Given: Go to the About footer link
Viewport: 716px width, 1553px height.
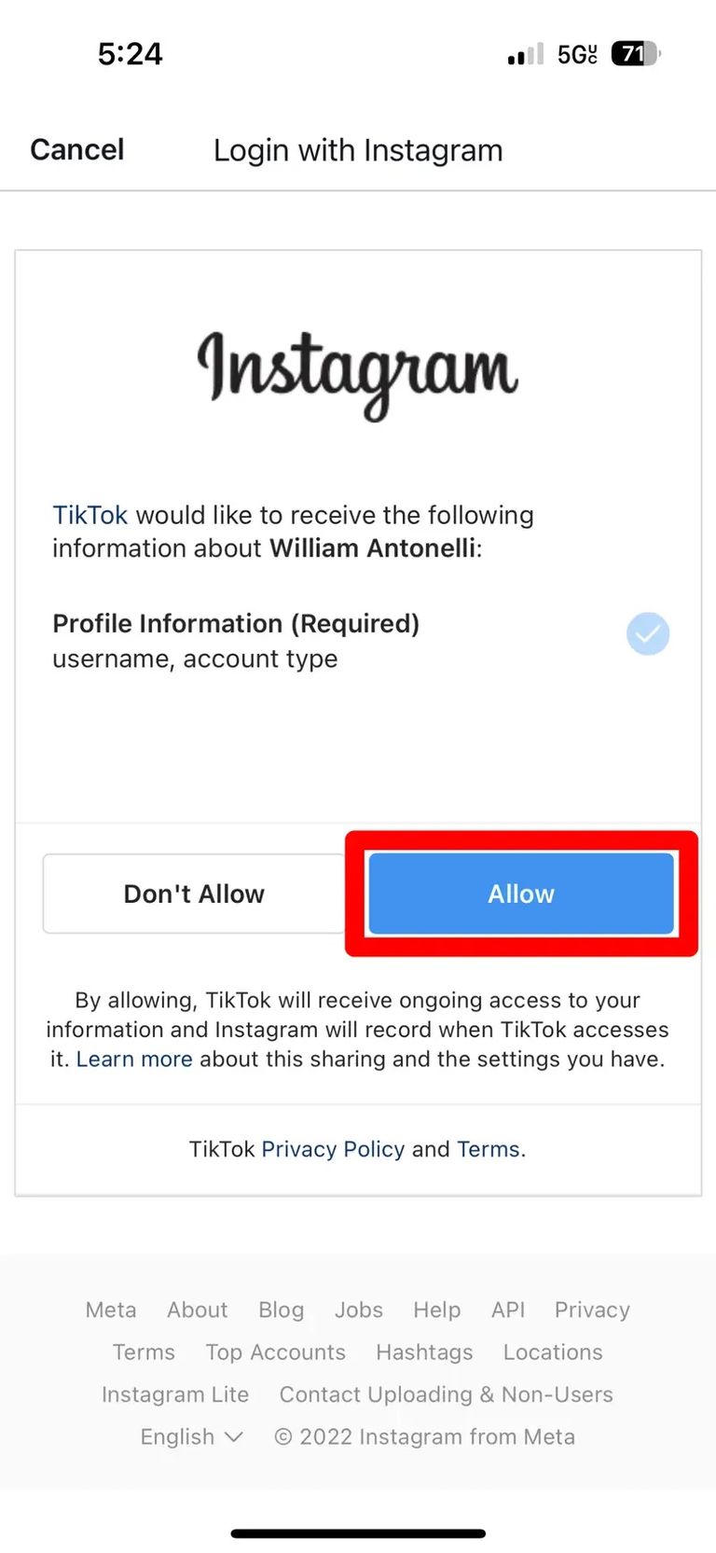Looking at the screenshot, I should pyautogui.click(x=197, y=1310).
